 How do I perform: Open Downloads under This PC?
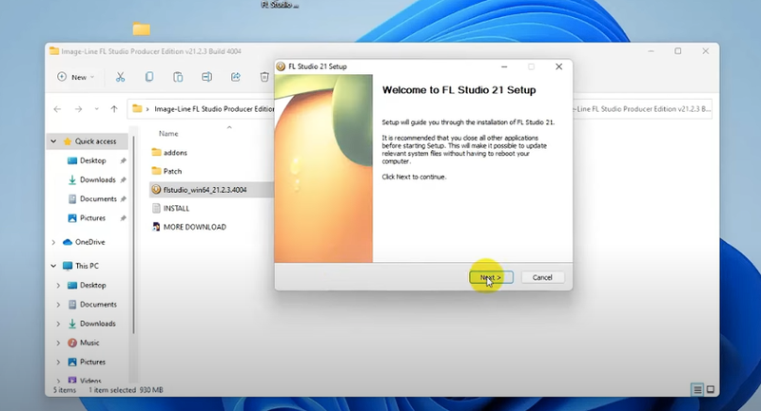(x=98, y=324)
